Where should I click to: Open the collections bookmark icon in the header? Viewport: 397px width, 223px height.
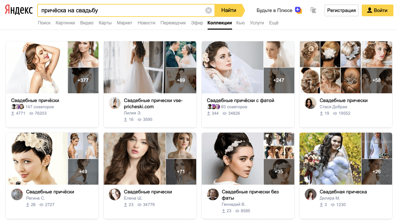[x=314, y=10]
